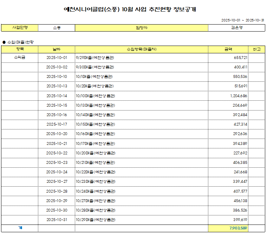Click the '사업단명' header cell
Image resolution: width=267 pixels, height=234 pixels.
(x=20, y=28)
